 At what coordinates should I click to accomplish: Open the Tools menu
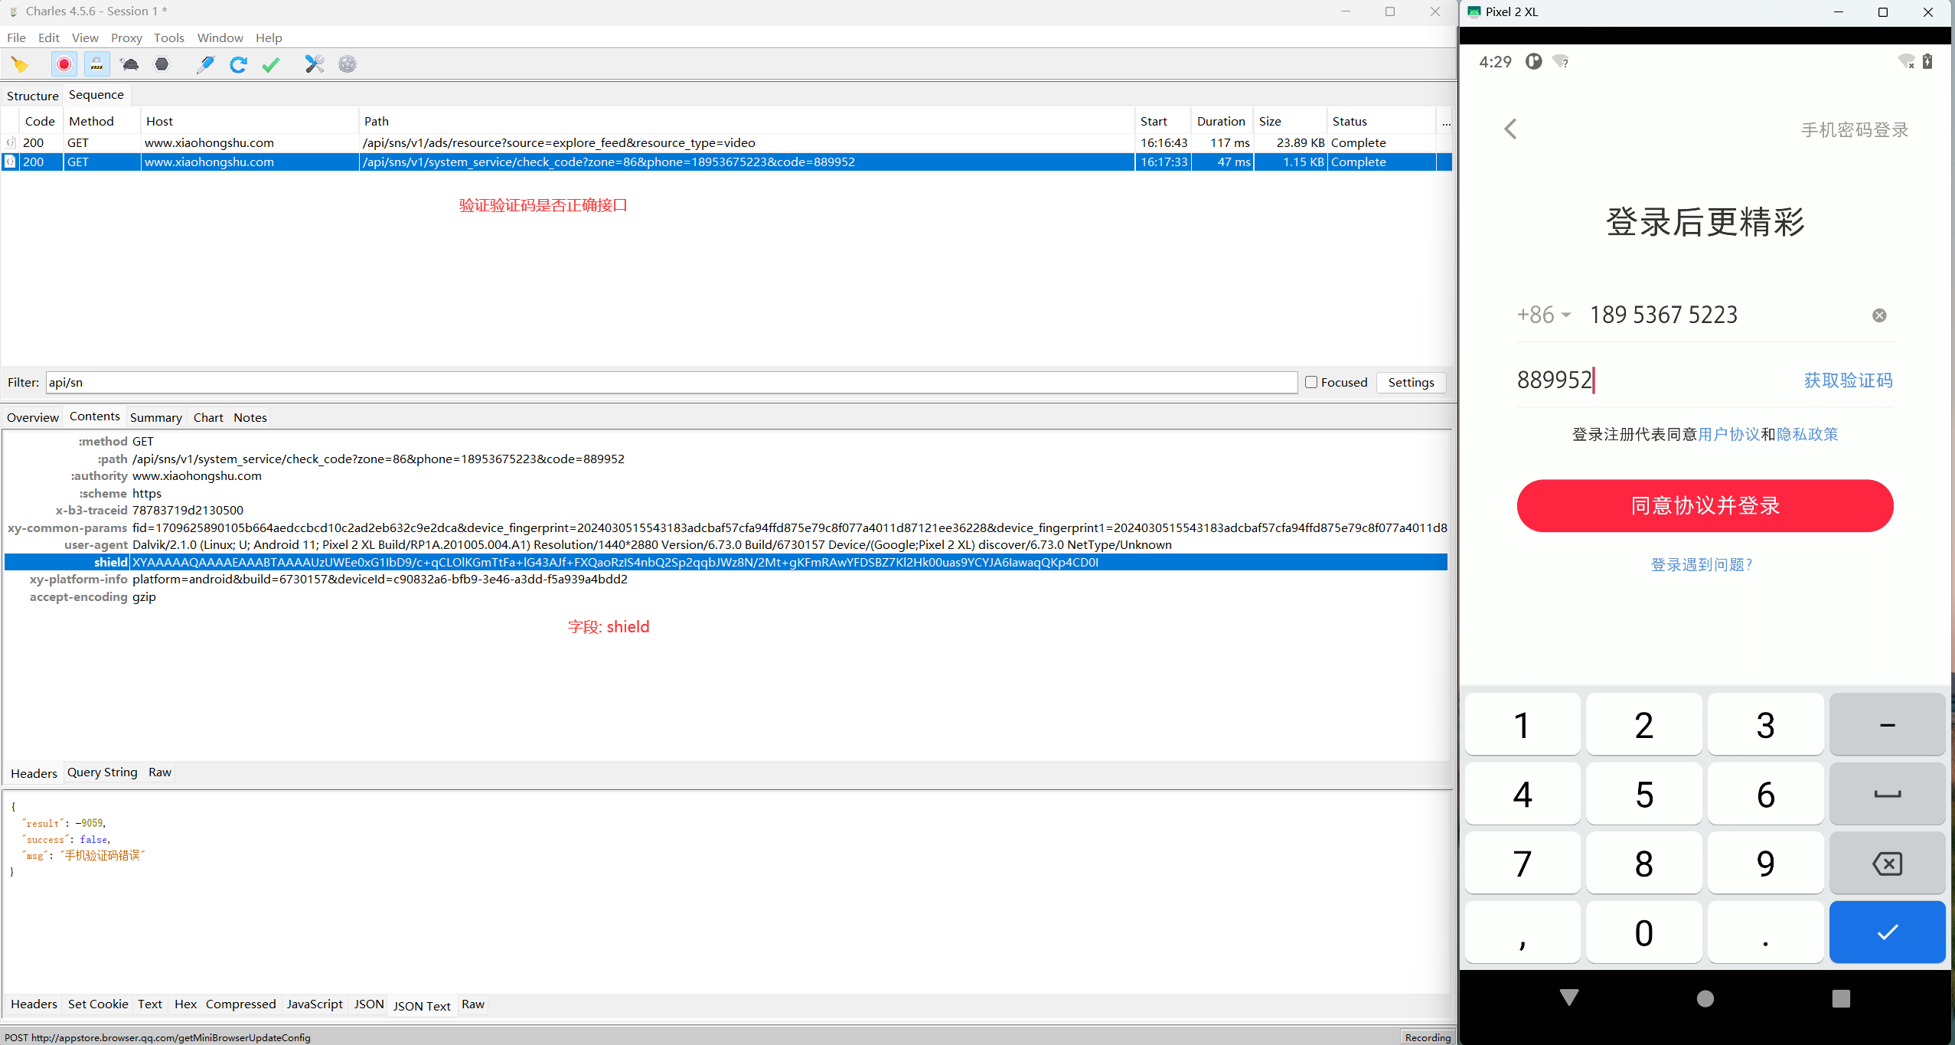pos(169,38)
